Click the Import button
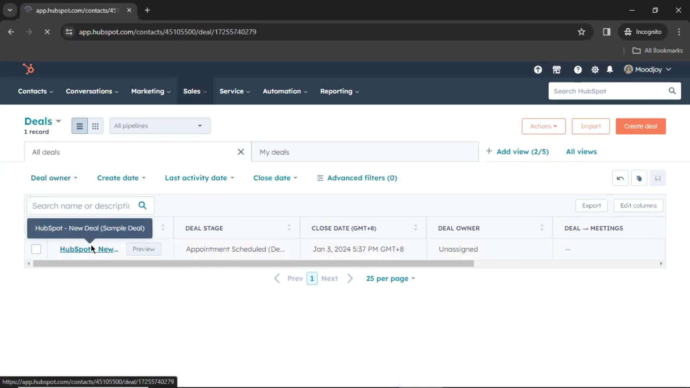 590,126
